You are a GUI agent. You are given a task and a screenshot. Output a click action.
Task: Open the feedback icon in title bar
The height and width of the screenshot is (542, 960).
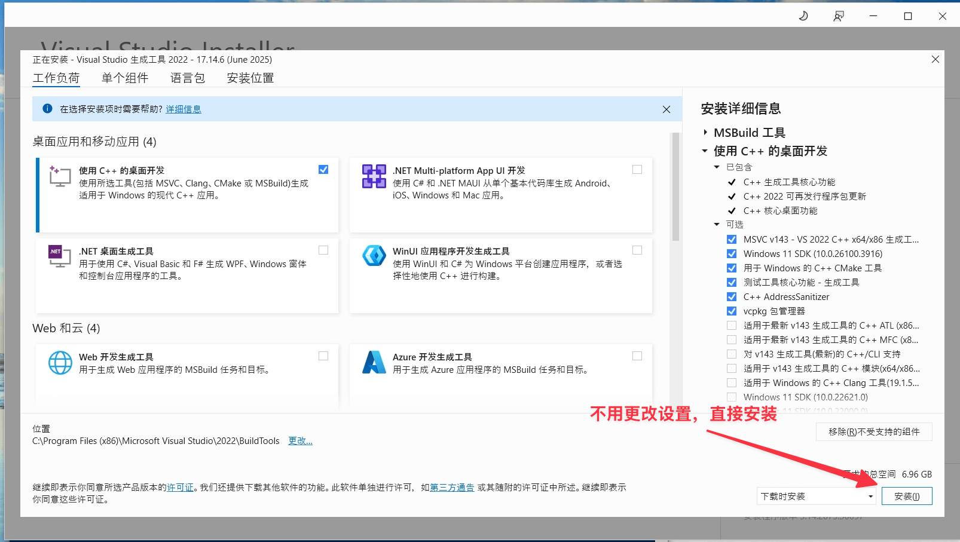[839, 16]
